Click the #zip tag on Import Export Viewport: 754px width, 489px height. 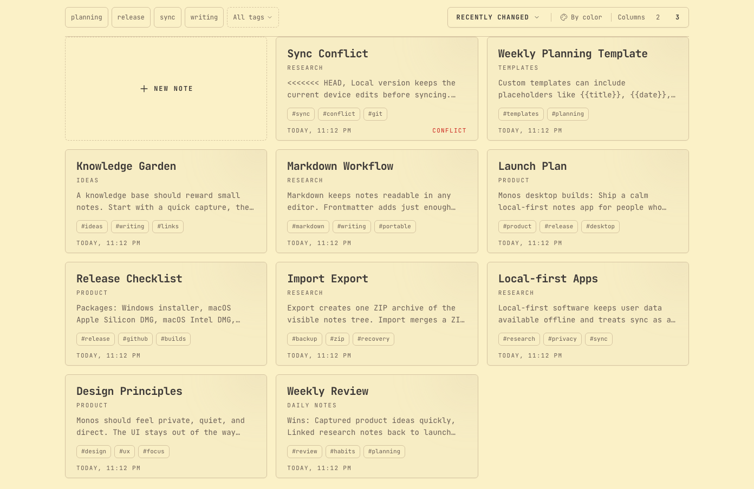point(337,339)
